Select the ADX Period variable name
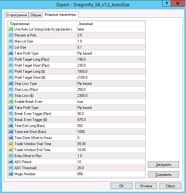Screen dimensions: 186x193 (23, 162)
